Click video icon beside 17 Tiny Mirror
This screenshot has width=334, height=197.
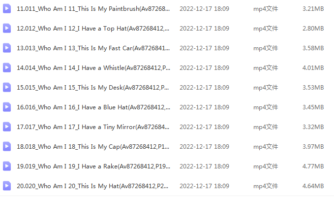(7, 127)
